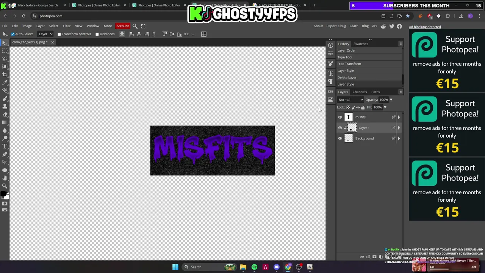Select the Lasso tool
This screenshot has width=485, height=273.
click(x=5, y=58)
